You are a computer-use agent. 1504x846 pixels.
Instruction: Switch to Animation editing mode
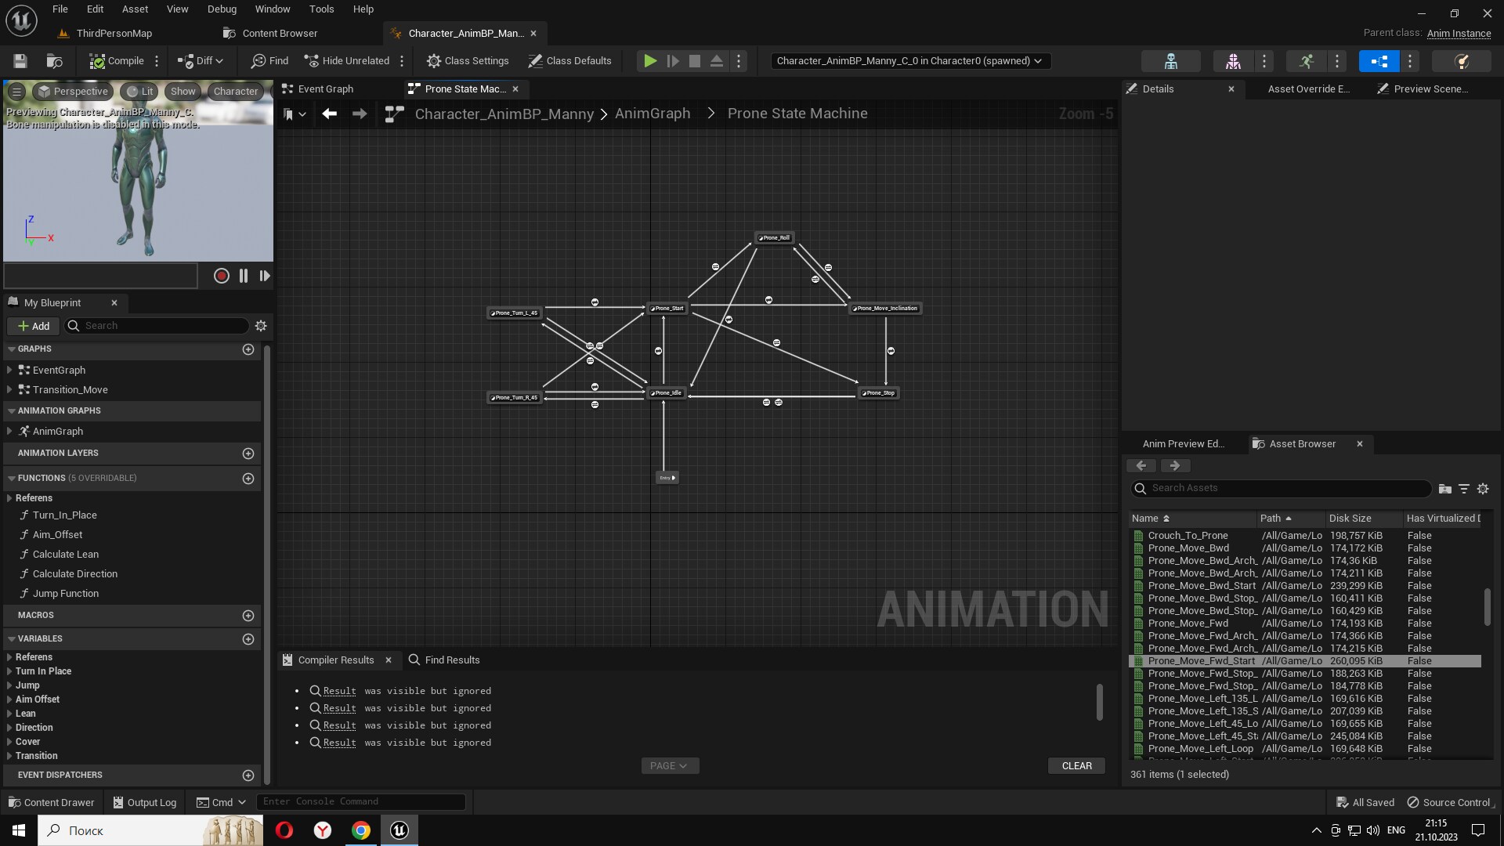point(1306,61)
